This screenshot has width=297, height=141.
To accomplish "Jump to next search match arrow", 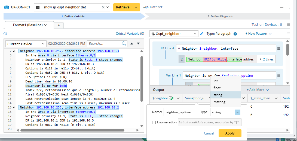I will (x=138, y=44).
